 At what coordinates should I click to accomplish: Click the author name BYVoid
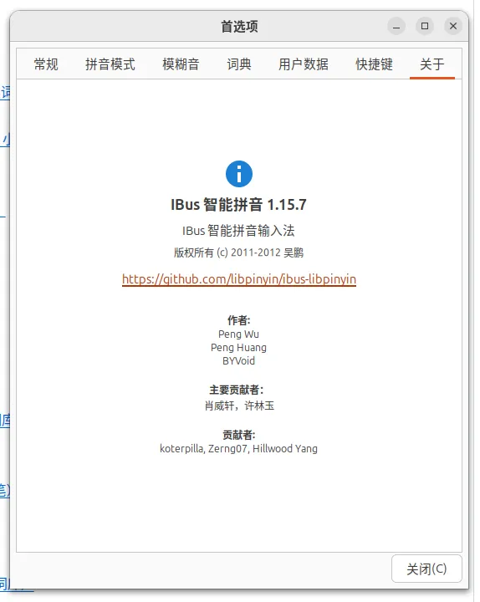click(x=239, y=361)
